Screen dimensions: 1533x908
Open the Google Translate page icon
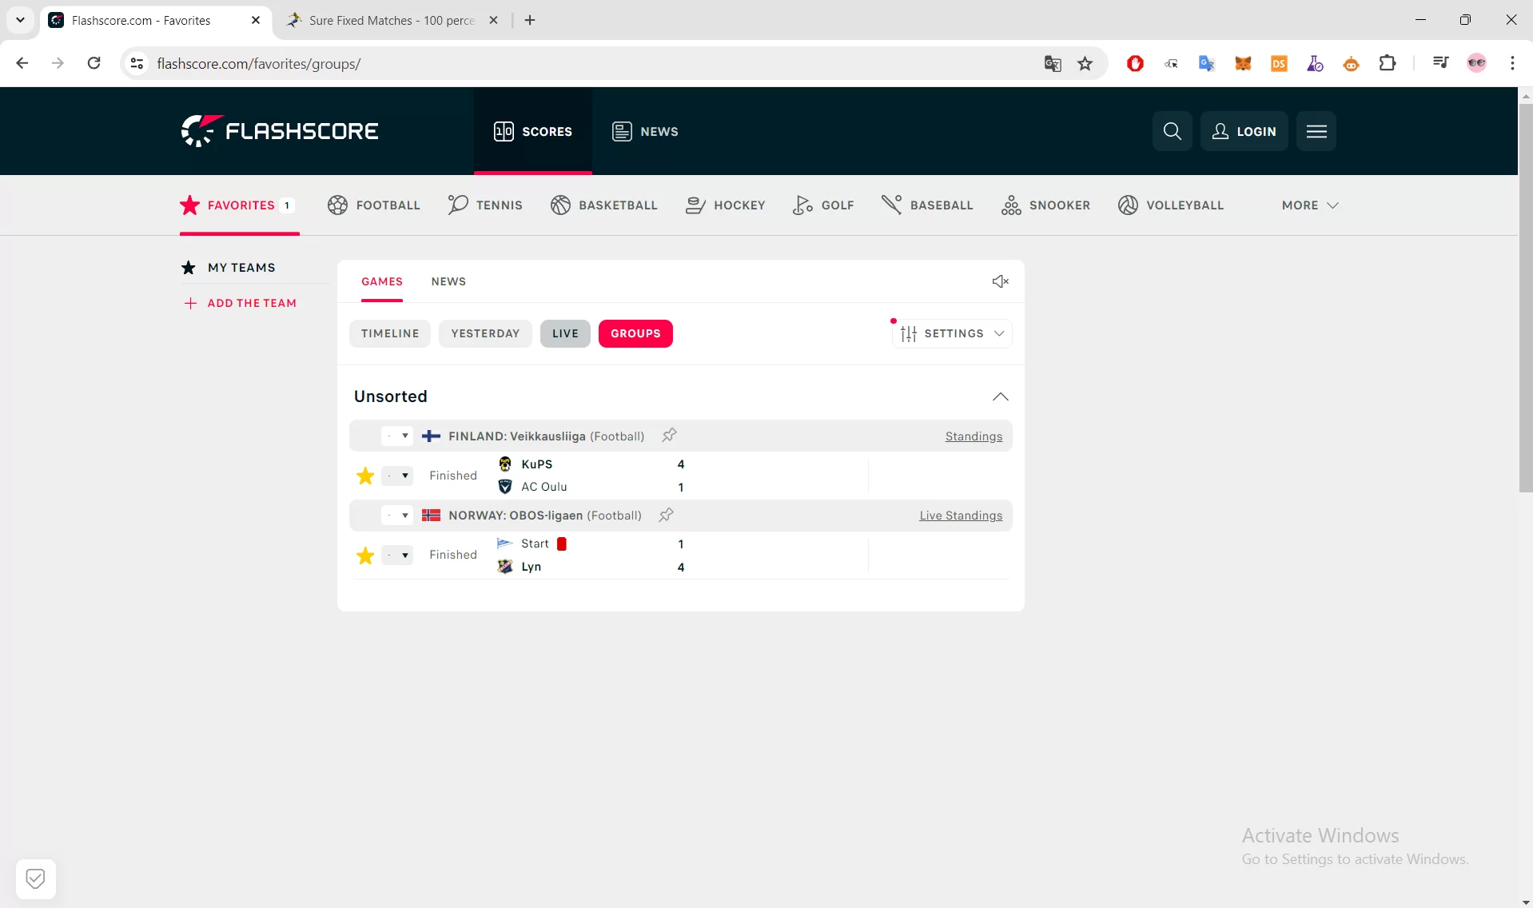coord(1053,64)
